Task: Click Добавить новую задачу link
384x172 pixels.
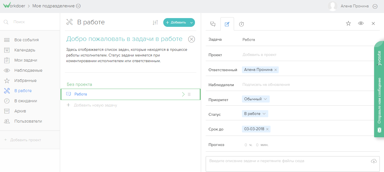Action: click(x=96, y=105)
